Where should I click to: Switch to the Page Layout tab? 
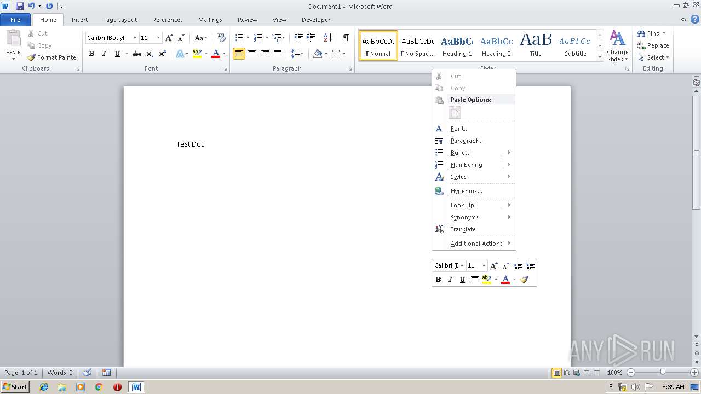[x=120, y=20]
